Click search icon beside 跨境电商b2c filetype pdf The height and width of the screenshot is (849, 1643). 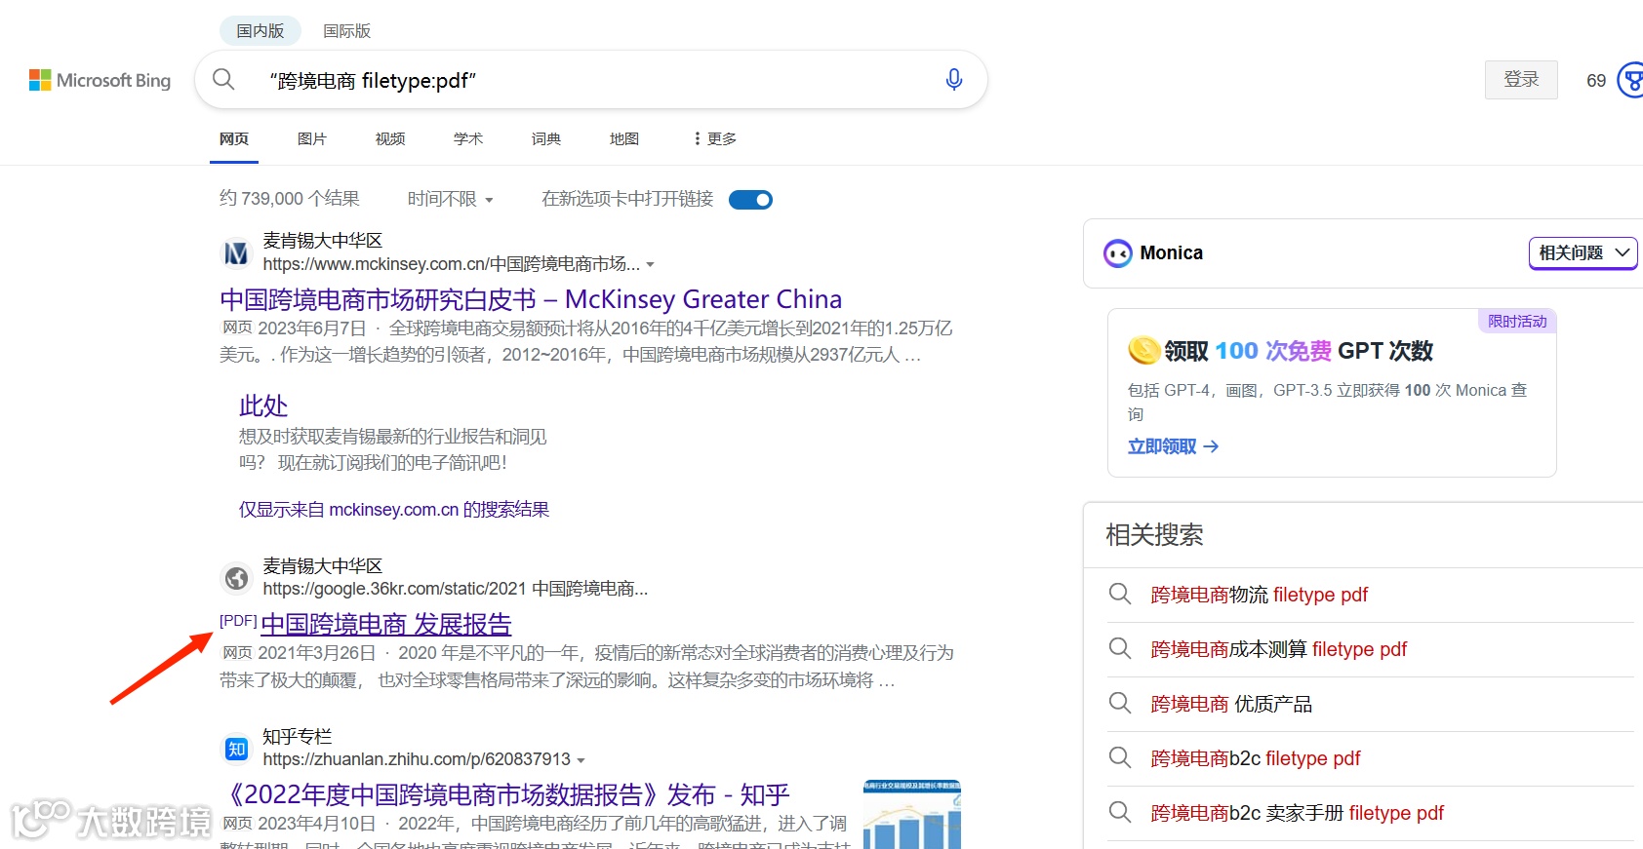point(1120,757)
